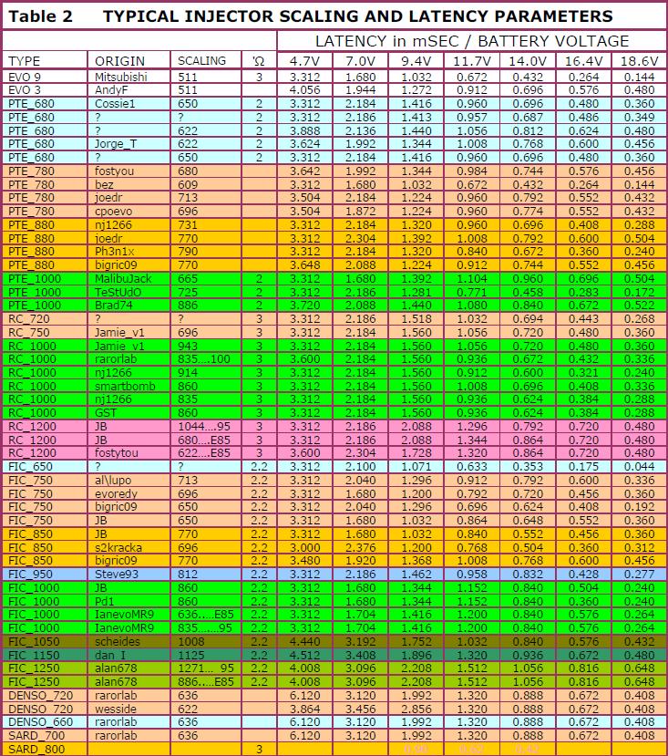Click the SCALING column header
668x756 pixels.
coord(201,61)
